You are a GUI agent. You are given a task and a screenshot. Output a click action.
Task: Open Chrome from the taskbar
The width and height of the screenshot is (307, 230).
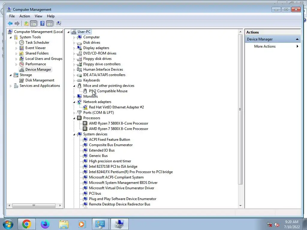click(27, 224)
